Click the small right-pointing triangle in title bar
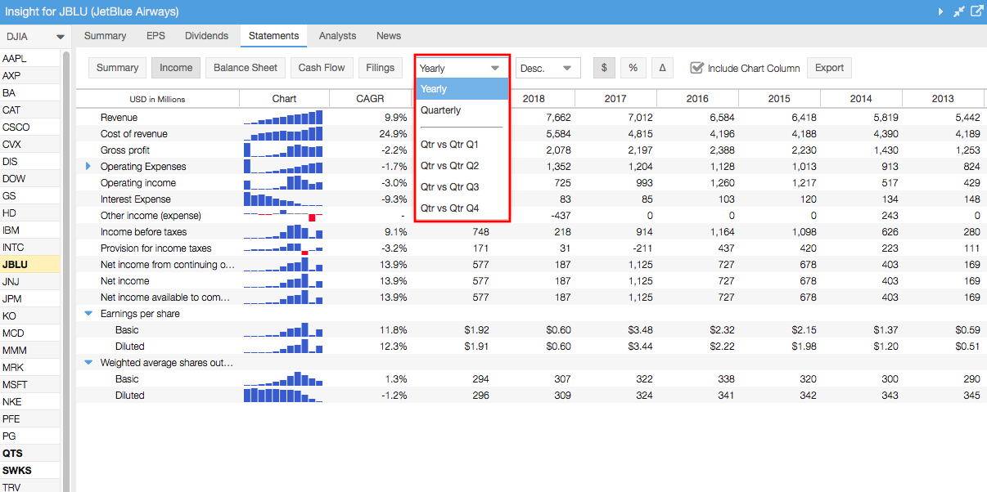 940,11
